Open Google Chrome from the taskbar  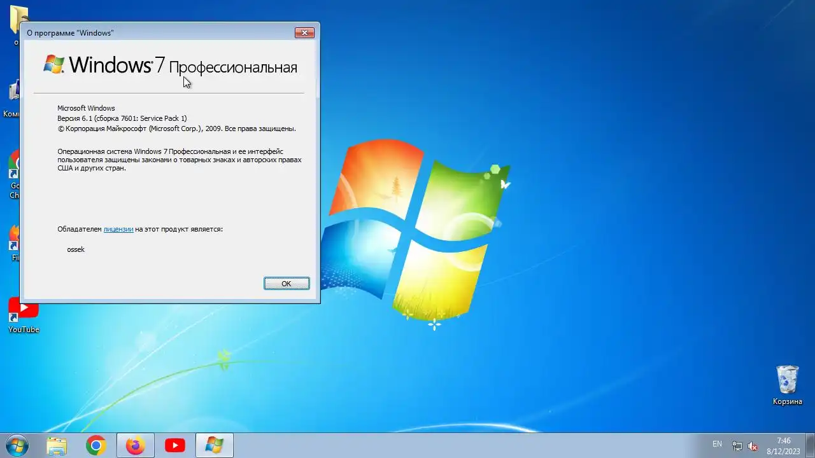(96, 446)
